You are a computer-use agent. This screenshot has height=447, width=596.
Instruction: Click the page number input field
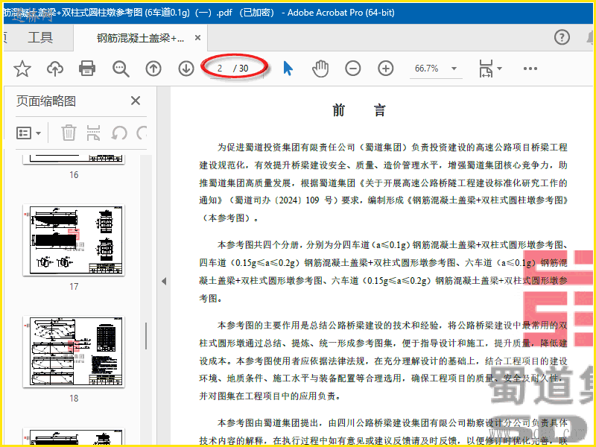(221, 69)
